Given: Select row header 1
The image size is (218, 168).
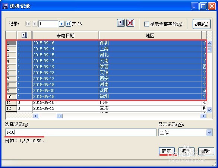Looking at the screenshot, I should click(x=12, y=43).
